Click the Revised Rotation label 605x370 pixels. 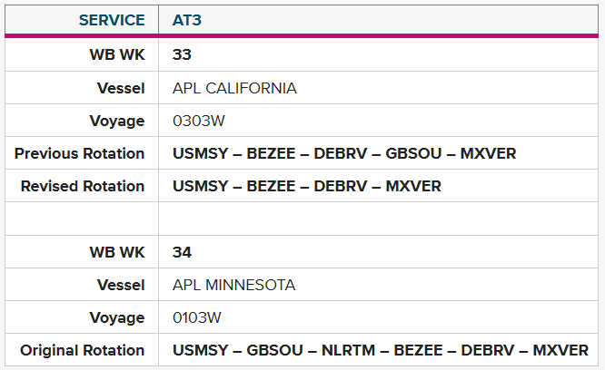pyautogui.click(x=83, y=186)
